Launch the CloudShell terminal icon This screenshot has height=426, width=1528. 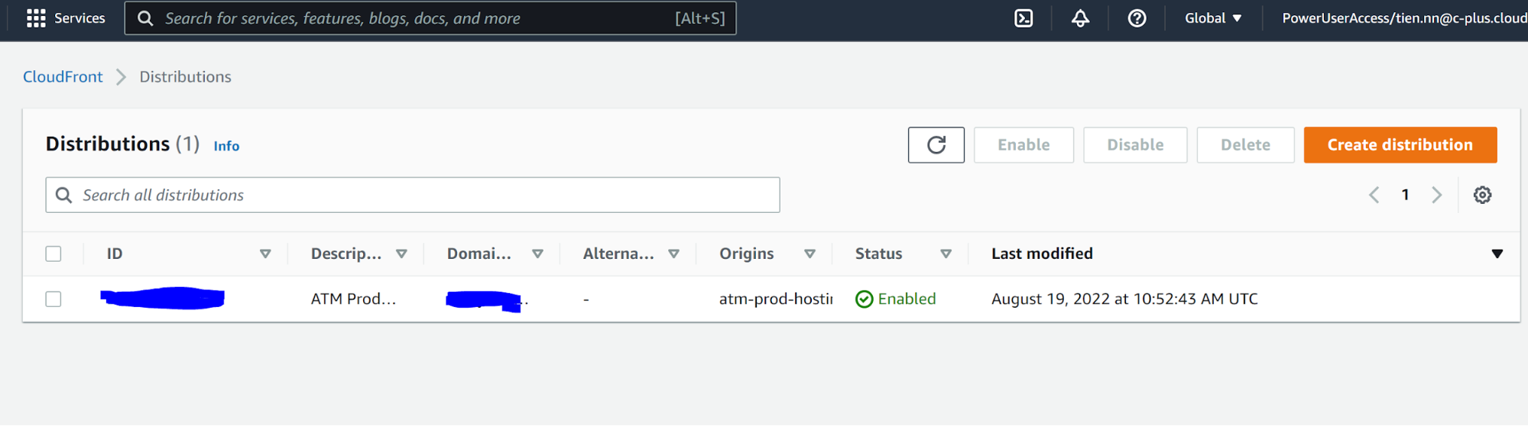1024,18
